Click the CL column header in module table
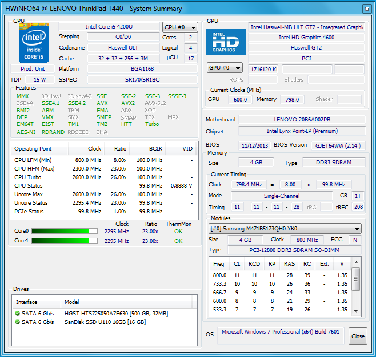Image resolution: width=376 pixels, height=357 pixels. point(237,263)
